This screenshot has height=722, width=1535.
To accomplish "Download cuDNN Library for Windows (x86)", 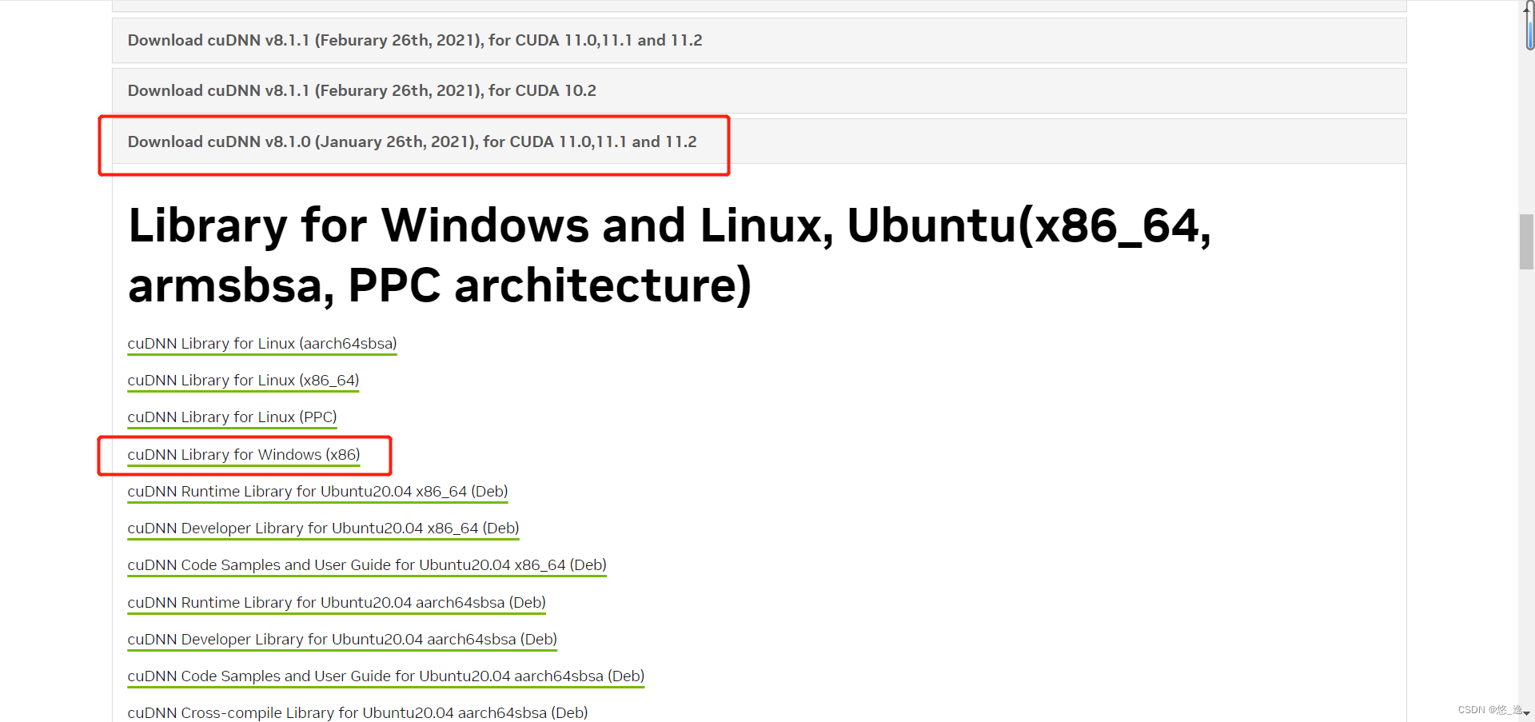I will pyautogui.click(x=243, y=454).
